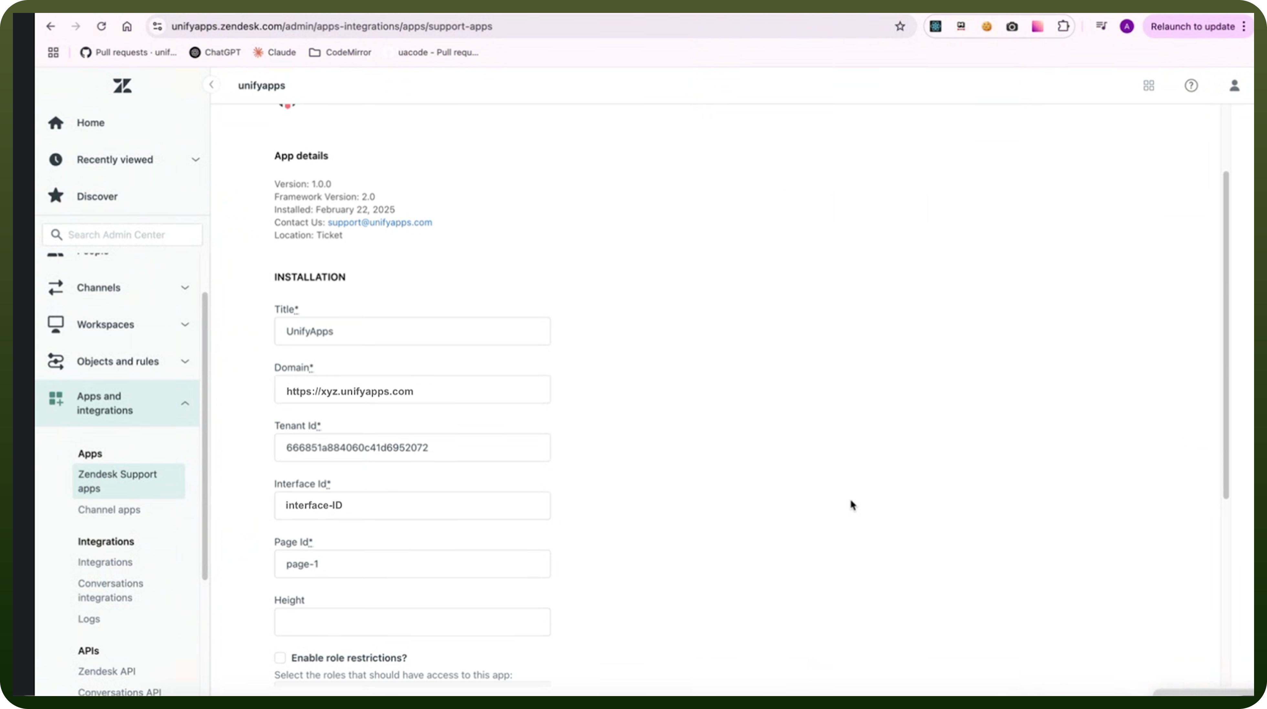Open the user profile icon

(1234, 86)
